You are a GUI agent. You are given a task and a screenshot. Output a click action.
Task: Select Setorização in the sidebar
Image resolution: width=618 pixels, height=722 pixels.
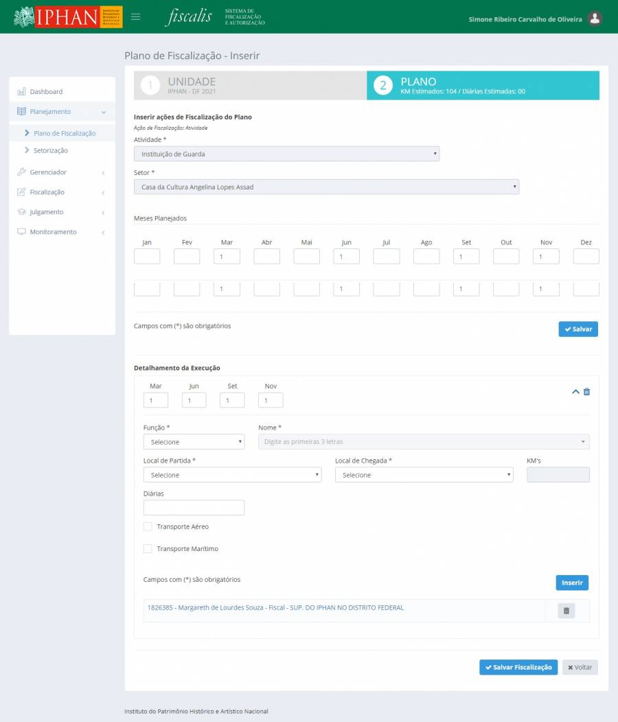[51, 150]
